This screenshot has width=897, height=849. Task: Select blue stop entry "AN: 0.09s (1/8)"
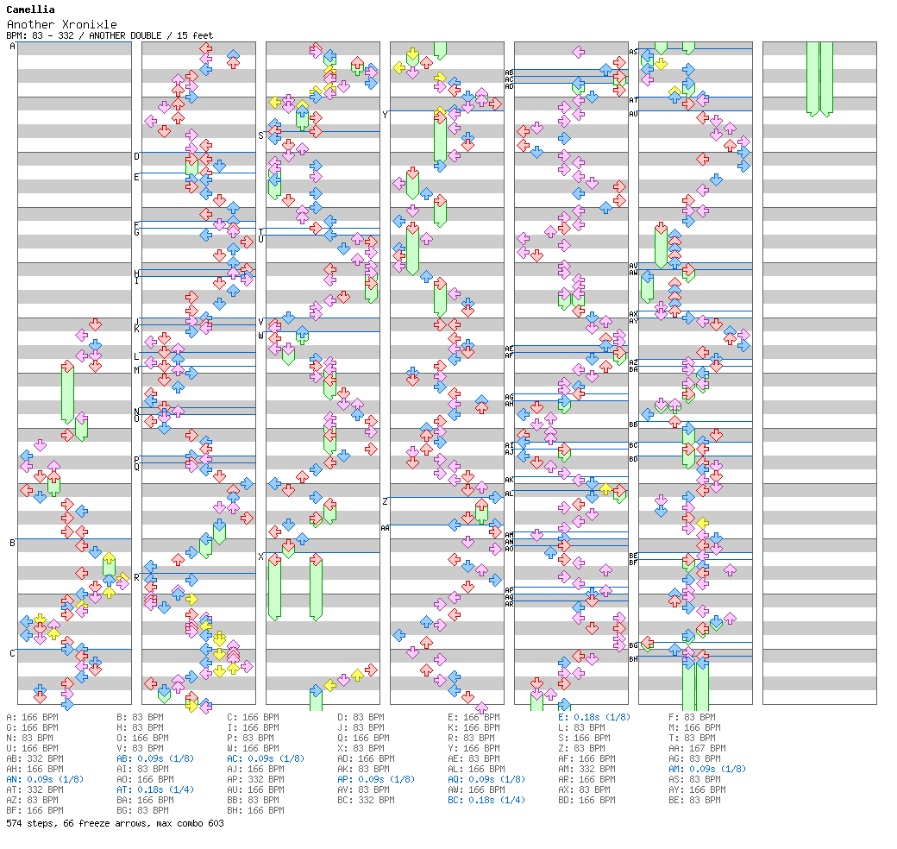(45, 779)
